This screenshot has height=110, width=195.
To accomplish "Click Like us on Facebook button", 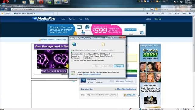I will (125, 81).
